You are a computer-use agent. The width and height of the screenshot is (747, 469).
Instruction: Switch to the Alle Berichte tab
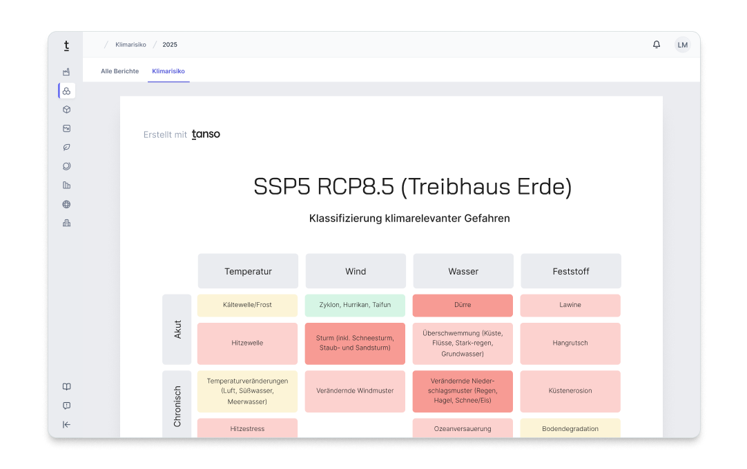(x=119, y=71)
